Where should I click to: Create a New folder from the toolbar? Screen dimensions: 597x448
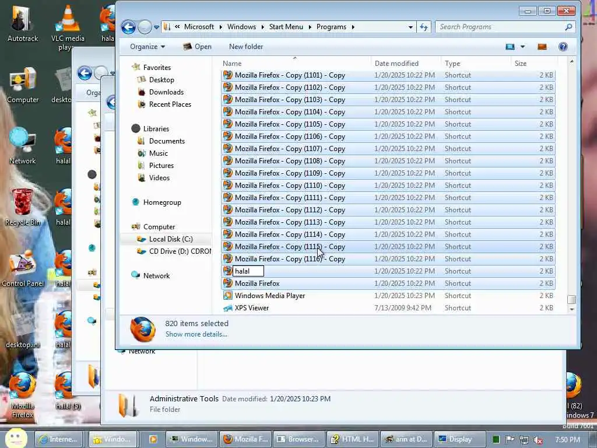click(246, 47)
